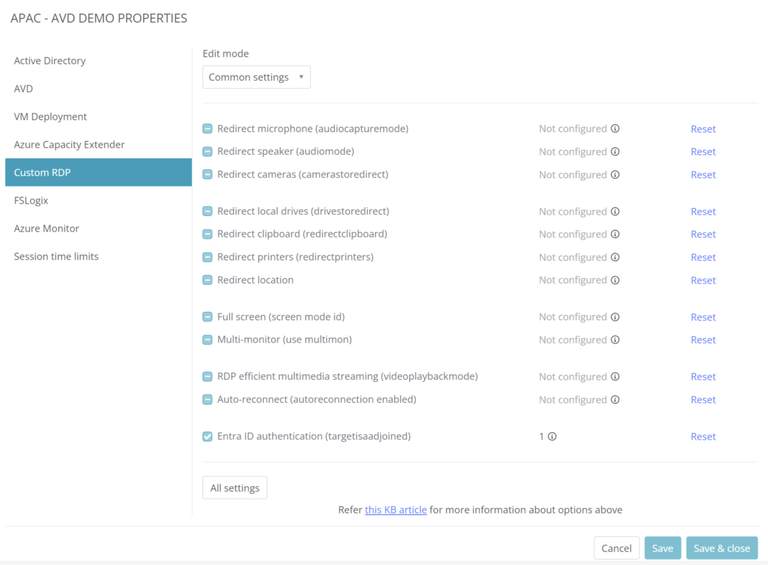Uncheck Entra ID authentication checkbox

pos(207,436)
